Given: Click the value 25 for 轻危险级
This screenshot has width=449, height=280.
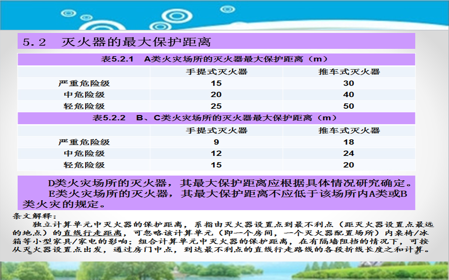Looking at the screenshot, I should coord(216,106).
